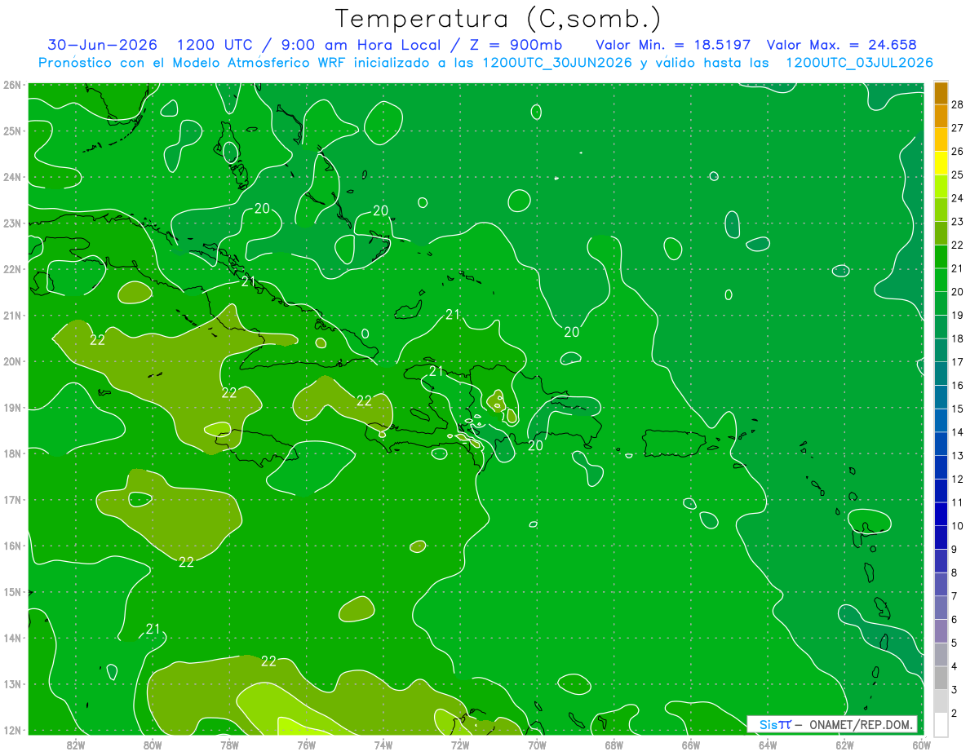Screen dimensions: 979x756
Task: Click latitude axis label 13N
Action: (x=11, y=683)
